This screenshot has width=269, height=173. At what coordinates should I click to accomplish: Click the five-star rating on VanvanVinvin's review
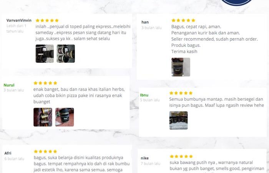(x=47, y=20)
